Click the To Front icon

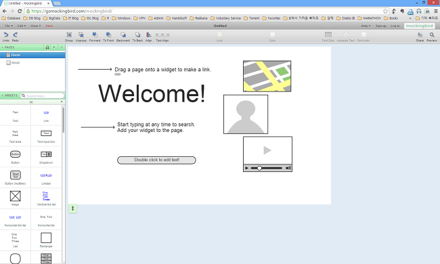click(108, 35)
